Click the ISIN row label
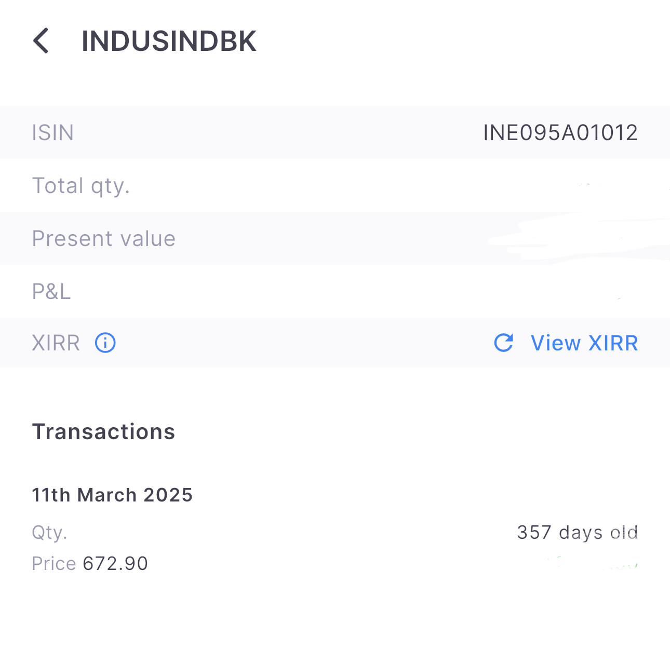 pyautogui.click(x=53, y=133)
